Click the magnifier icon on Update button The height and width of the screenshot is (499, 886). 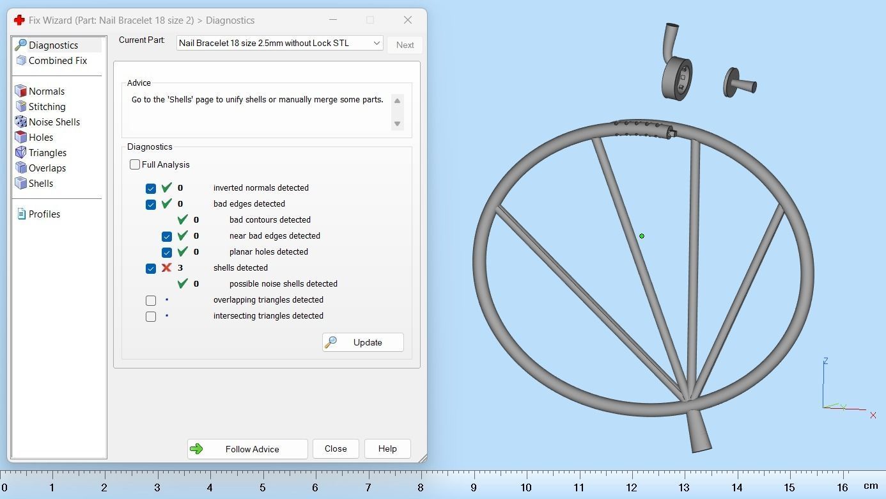pyautogui.click(x=330, y=342)
